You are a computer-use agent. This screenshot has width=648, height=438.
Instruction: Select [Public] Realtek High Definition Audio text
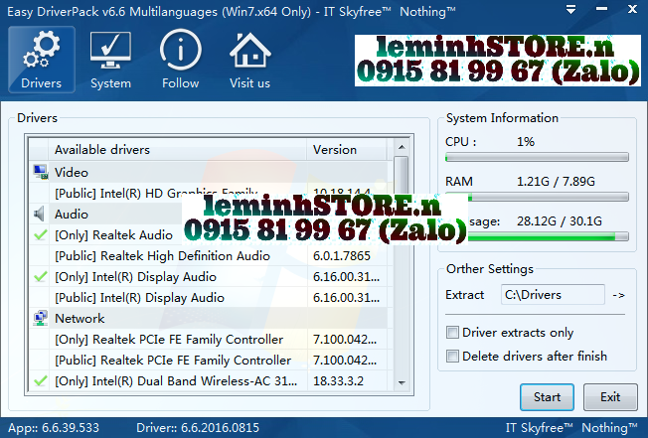pyautogui.click(x=162, y=256)
